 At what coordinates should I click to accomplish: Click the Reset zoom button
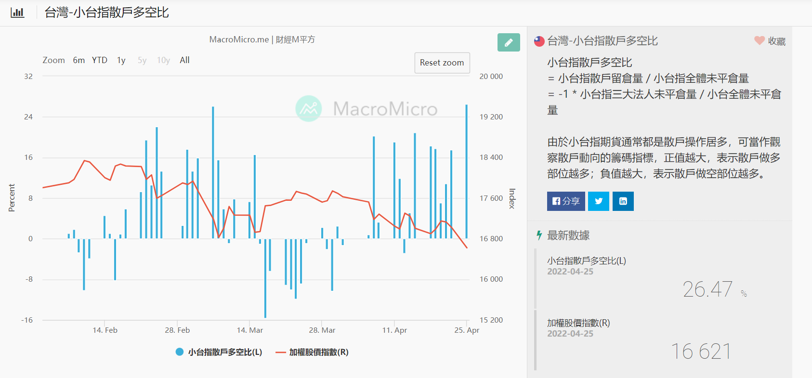[x=442, y=63]
